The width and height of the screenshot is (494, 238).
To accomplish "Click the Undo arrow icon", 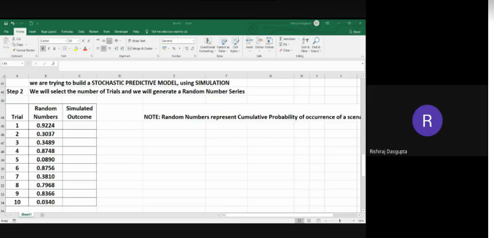I will (13, 23).
